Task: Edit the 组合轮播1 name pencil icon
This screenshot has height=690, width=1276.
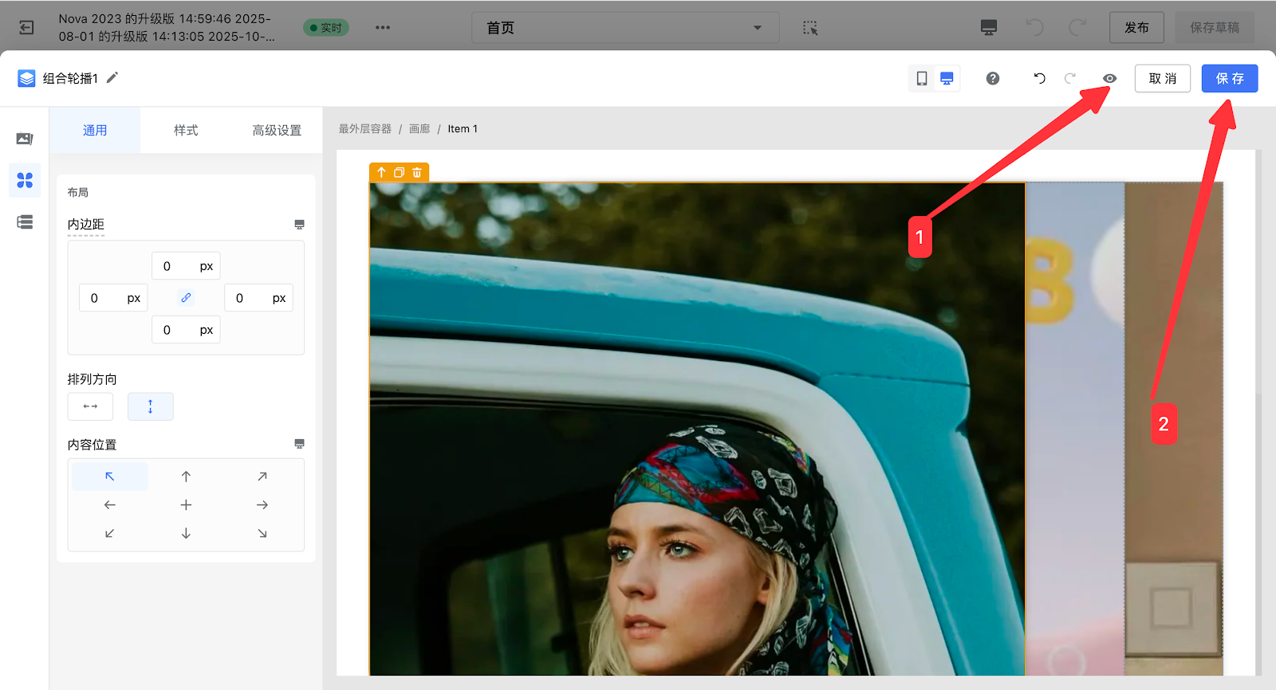Action: 112,77
